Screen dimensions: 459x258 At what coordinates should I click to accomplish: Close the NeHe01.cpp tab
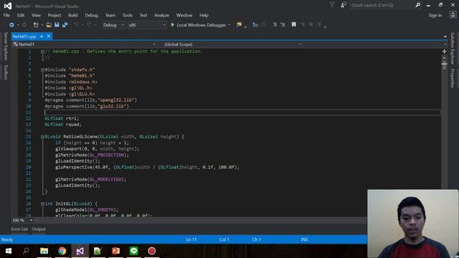tap(49, 37)
